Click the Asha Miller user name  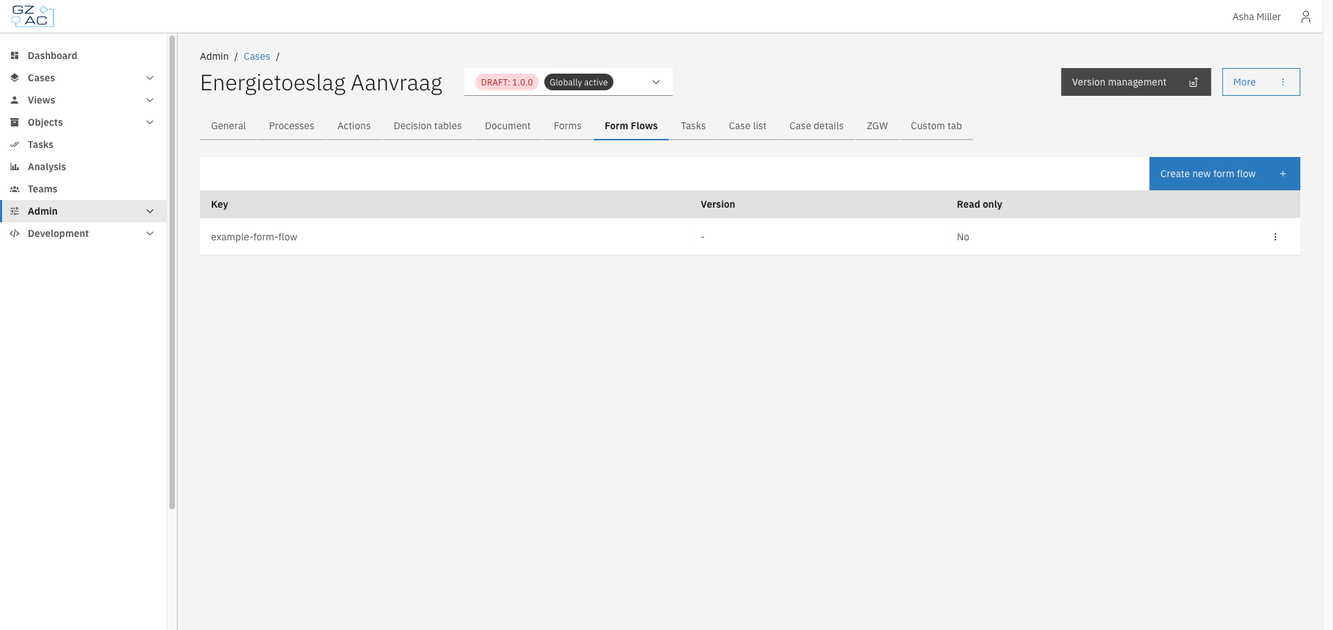1256,17
